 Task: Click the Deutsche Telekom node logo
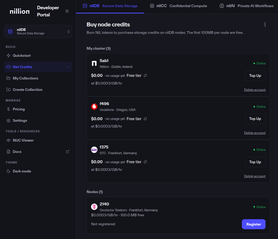point(94,207)
